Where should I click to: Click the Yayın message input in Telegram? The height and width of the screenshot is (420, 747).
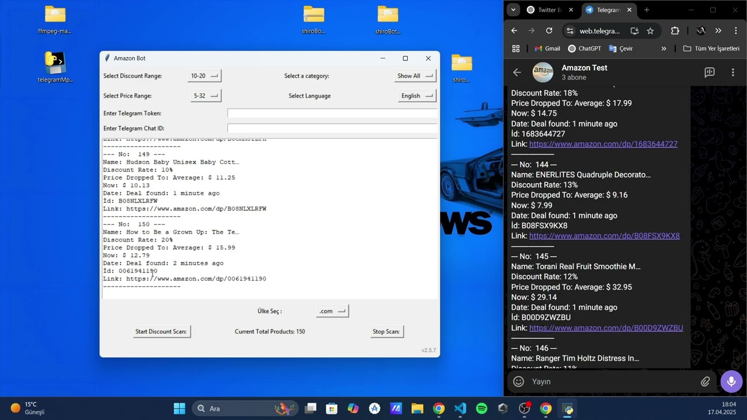pyautogui.click(x=613, y=381)
